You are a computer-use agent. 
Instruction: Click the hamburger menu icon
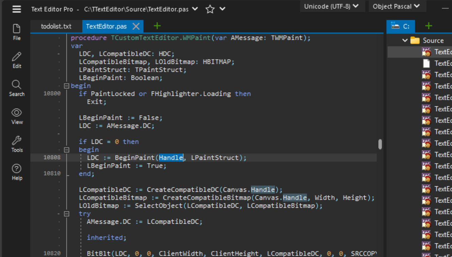[x=16, y=9]
